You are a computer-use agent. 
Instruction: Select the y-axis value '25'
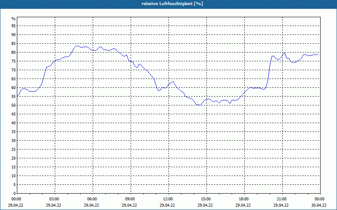pyautogui.click(x=13, y=150)
